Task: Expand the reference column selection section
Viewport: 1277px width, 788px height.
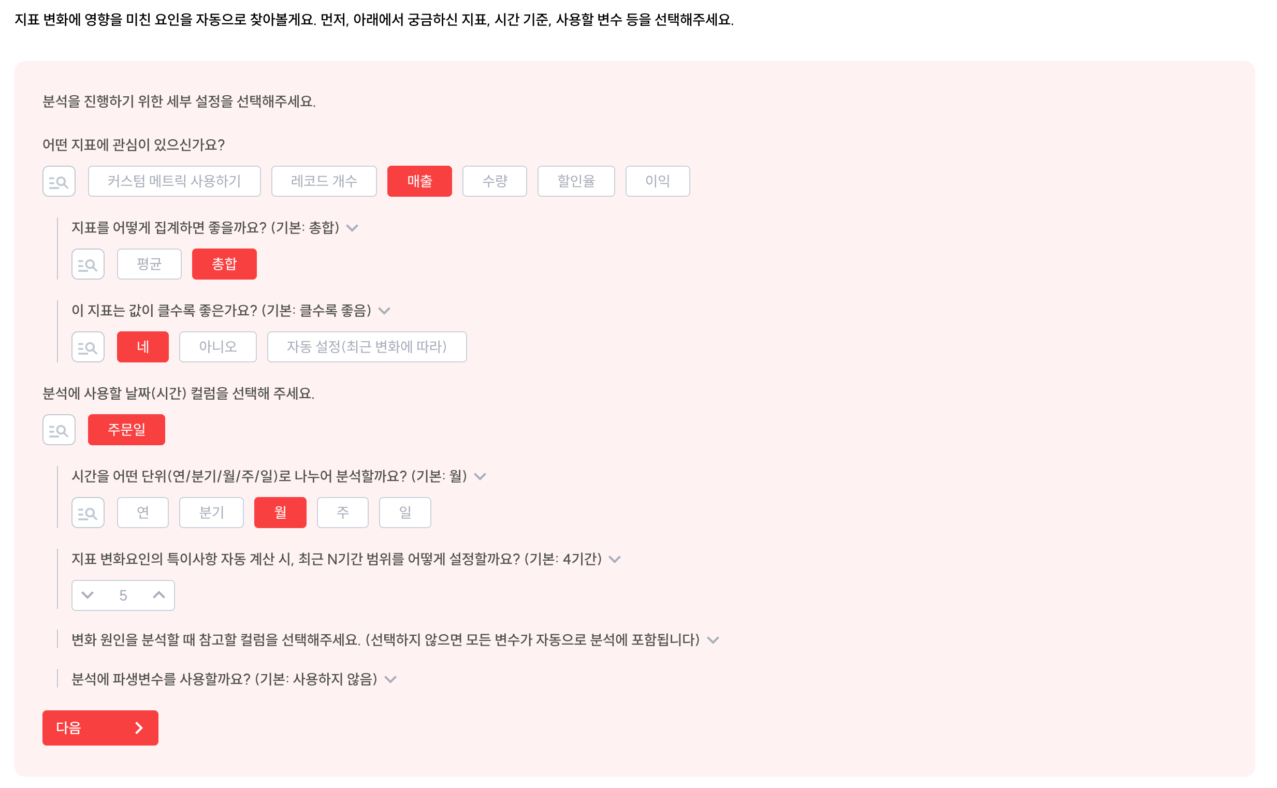Action: tap(714, 640)
